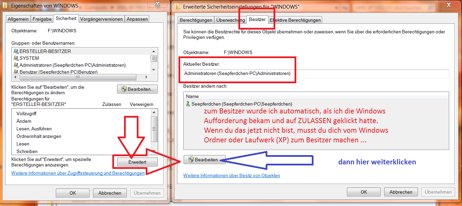Open link Weitere Informationen über Besitz von Objekten
Viewport: 462px width, 206px height.
pos(232,175)
